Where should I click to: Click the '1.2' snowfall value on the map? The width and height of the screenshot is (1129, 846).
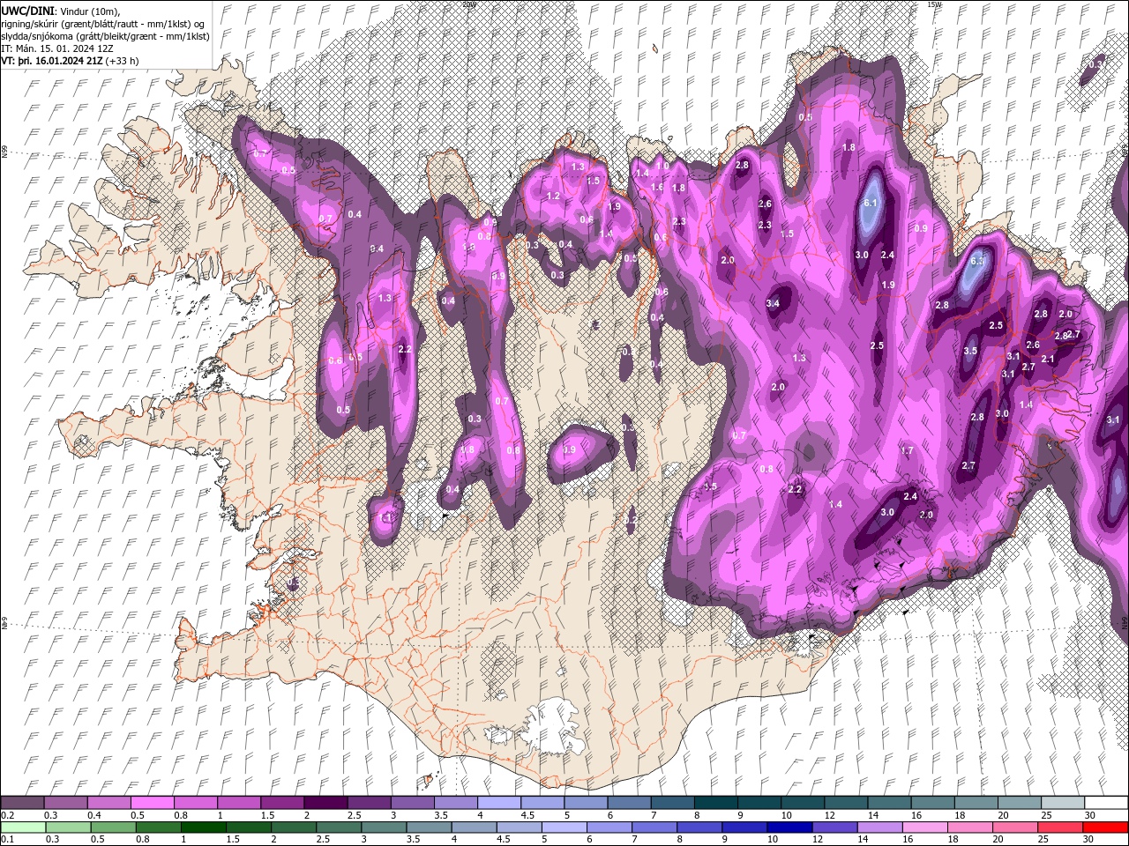553,196
